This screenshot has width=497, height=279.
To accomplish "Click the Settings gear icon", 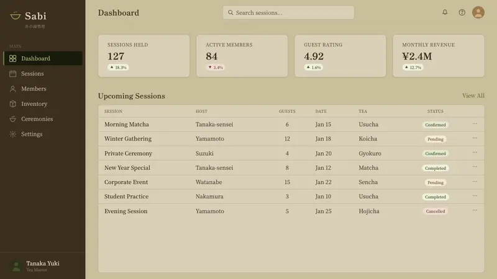I will 12,134.
